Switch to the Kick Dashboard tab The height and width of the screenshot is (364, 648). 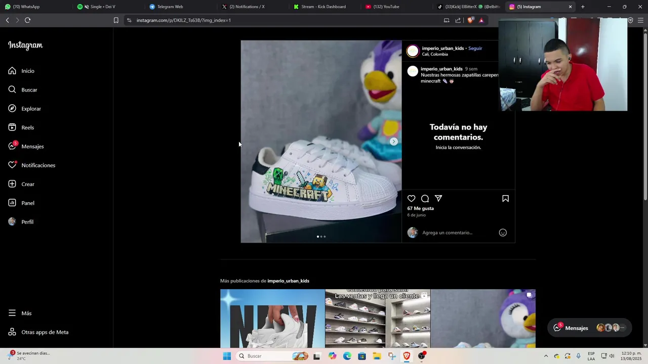324,7
